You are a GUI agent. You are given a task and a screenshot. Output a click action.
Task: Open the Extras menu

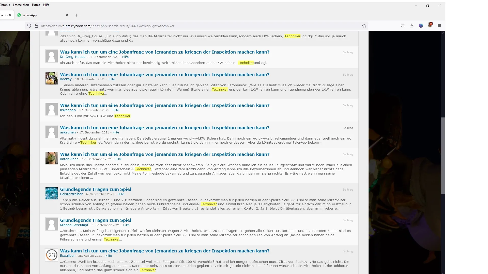click(36, 5)
